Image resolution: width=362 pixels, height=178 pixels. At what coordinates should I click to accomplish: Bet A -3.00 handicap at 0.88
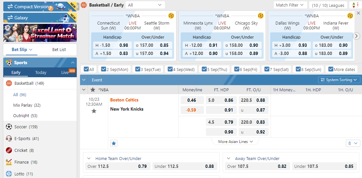(x=292, y=53)
